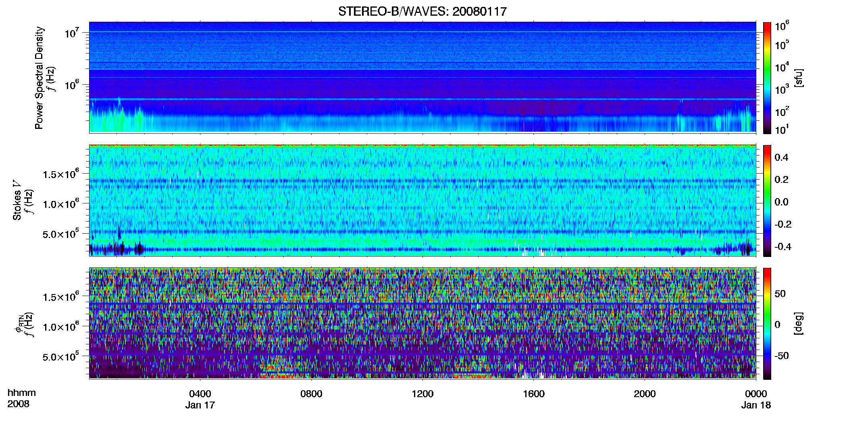The height and width of the screenshot is (435, 845).
Task: Click the 1.0×10^6 tick in phi RTN panel
Action: [61, 327]
